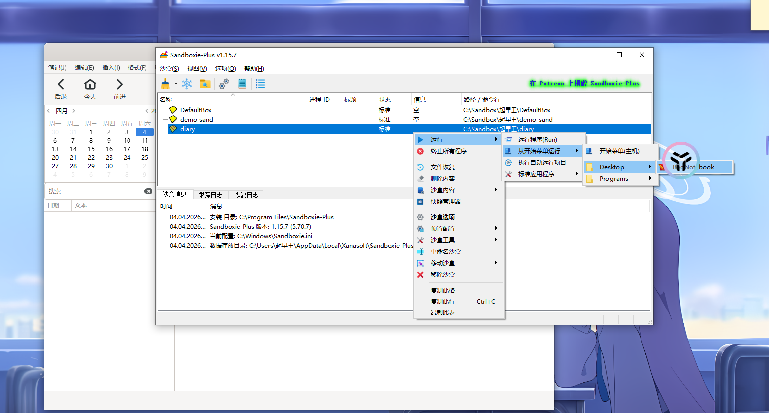769x413 pixels.
Task: Choose 复制此格 from the context menu
Action: [458, 291]
